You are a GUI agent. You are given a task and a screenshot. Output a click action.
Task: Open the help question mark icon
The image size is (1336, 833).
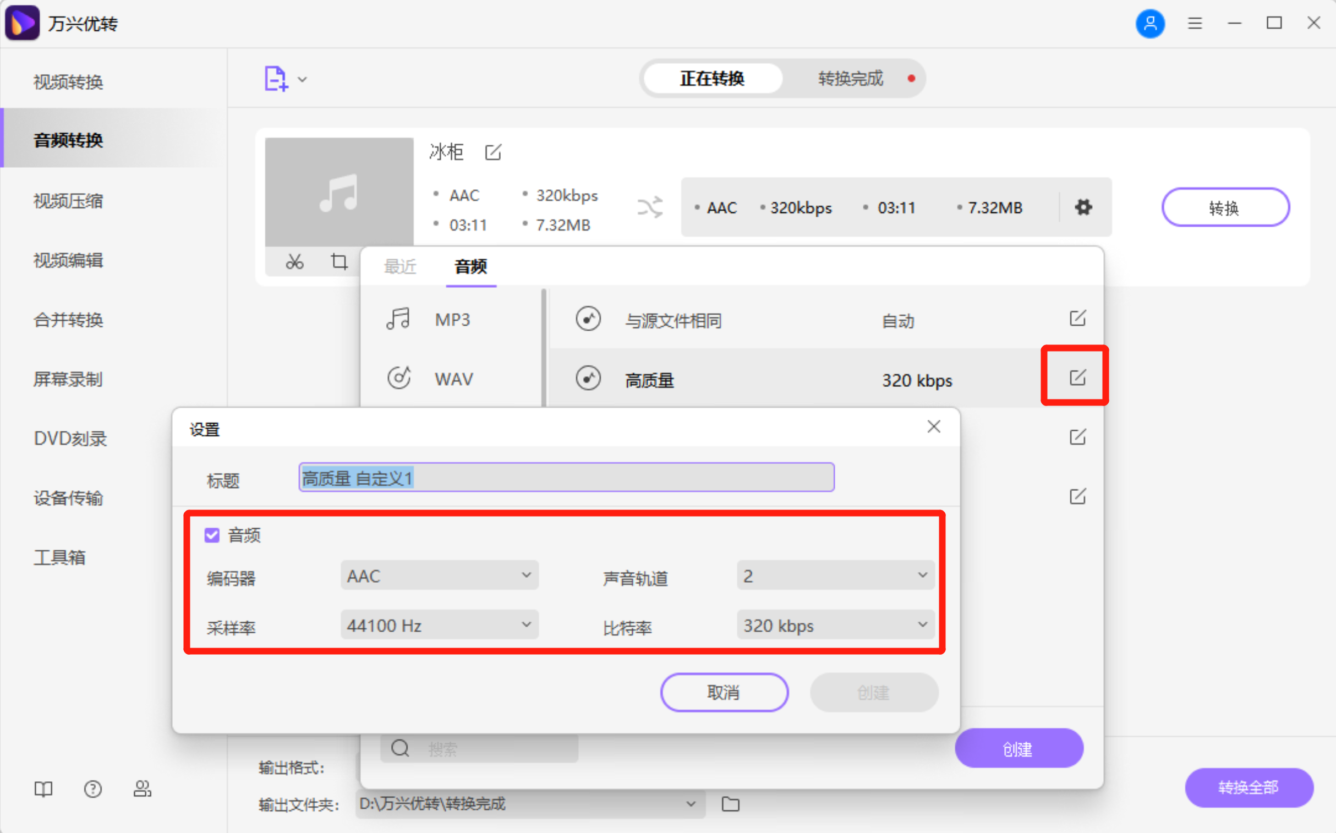(x=92, y=789)
